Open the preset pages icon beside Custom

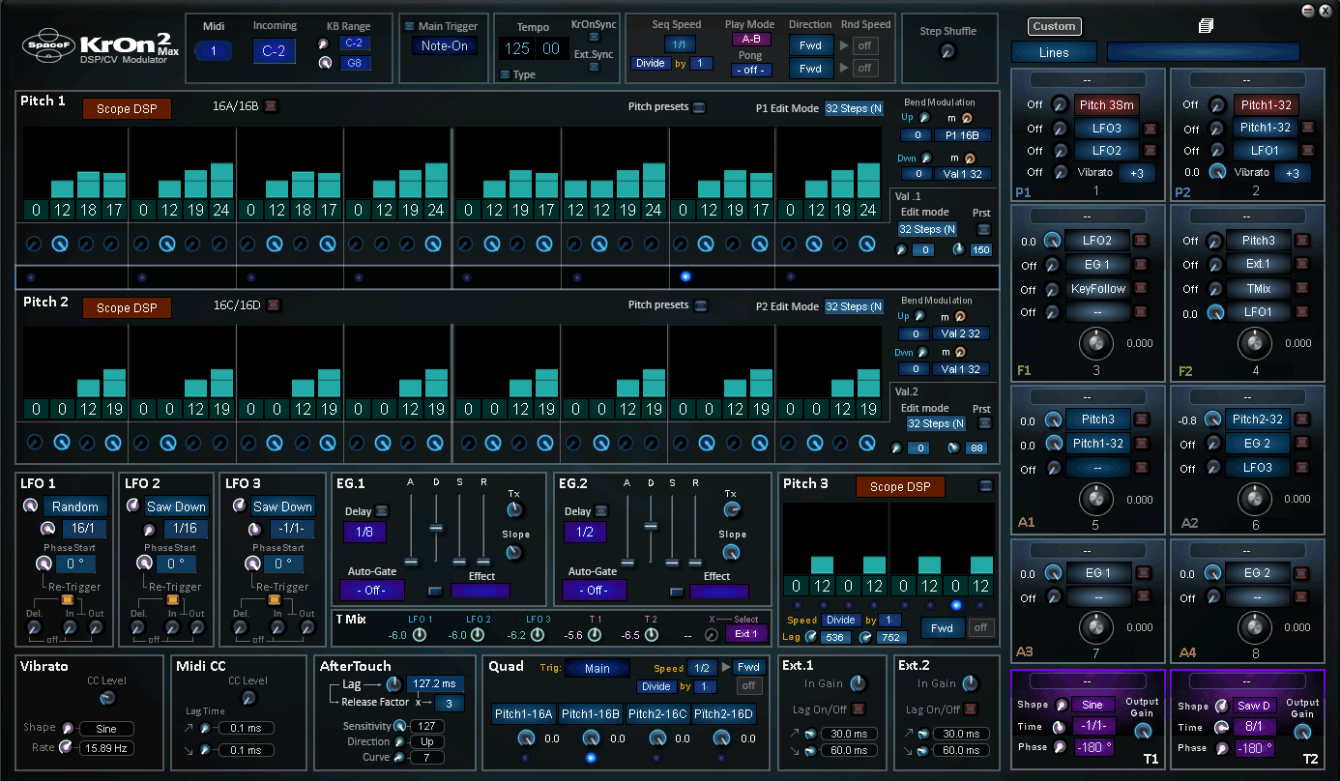click(1206, 26)
